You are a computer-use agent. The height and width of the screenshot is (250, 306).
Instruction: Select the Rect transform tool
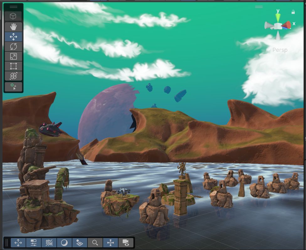coord(13,66)
